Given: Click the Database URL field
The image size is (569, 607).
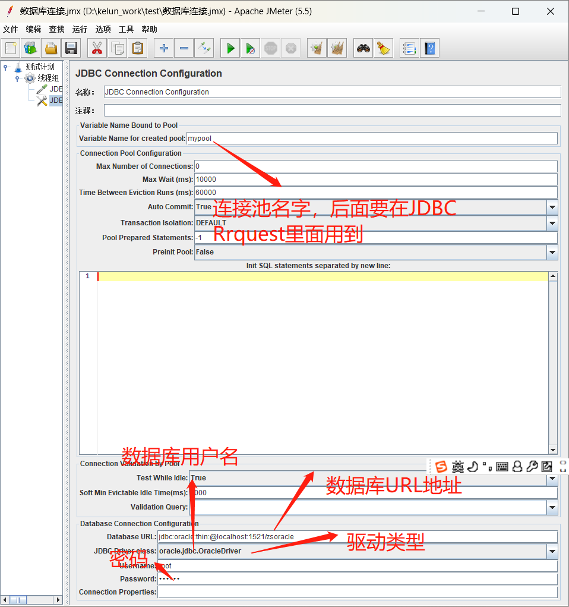Looking at the screenshot, I should (358, 537).
